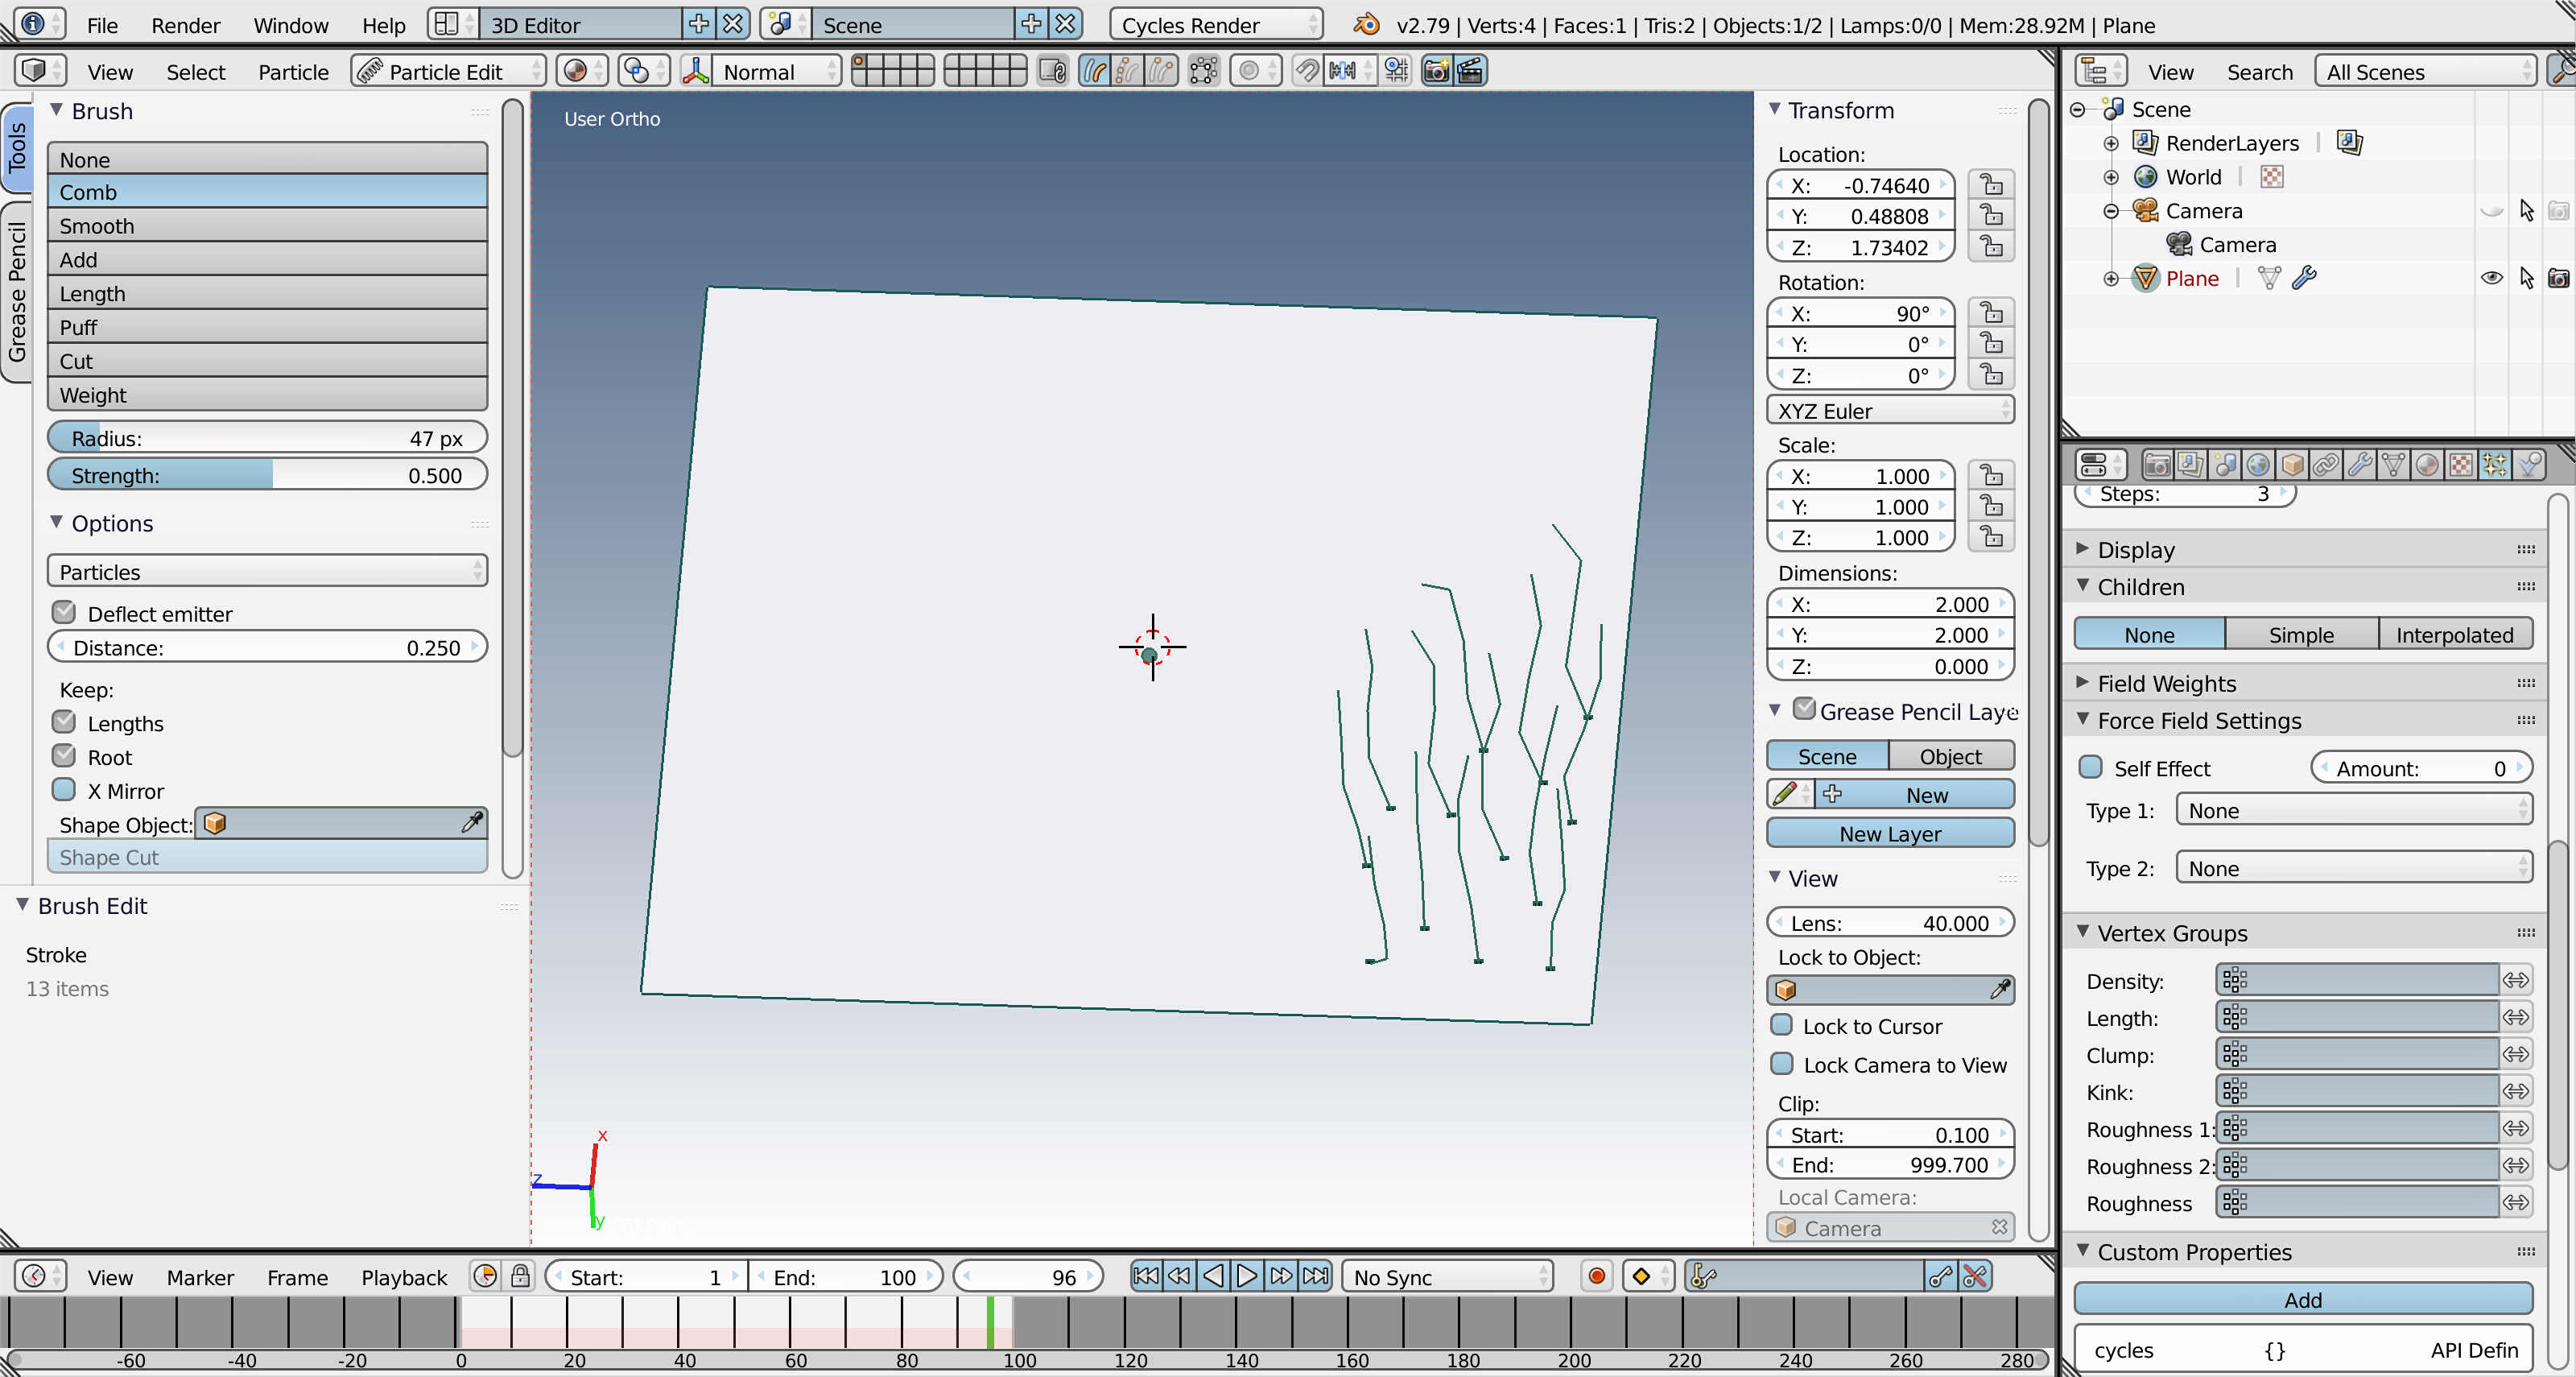Open the Particles properties tab (sparkles icon)
Screen dimensions: 2576x1377
pyautogui.click(x=2496, y=464)
